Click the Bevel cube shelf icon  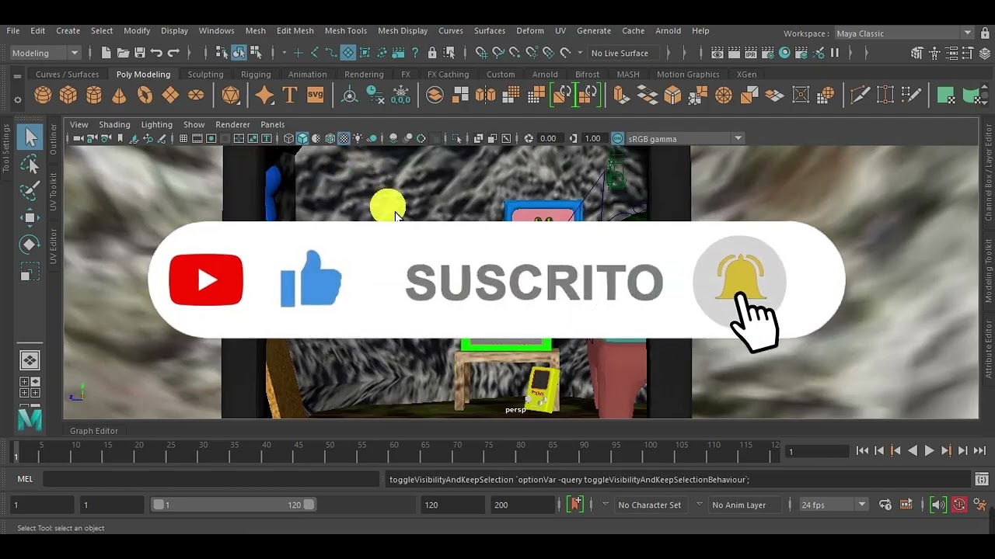(673, 95)
